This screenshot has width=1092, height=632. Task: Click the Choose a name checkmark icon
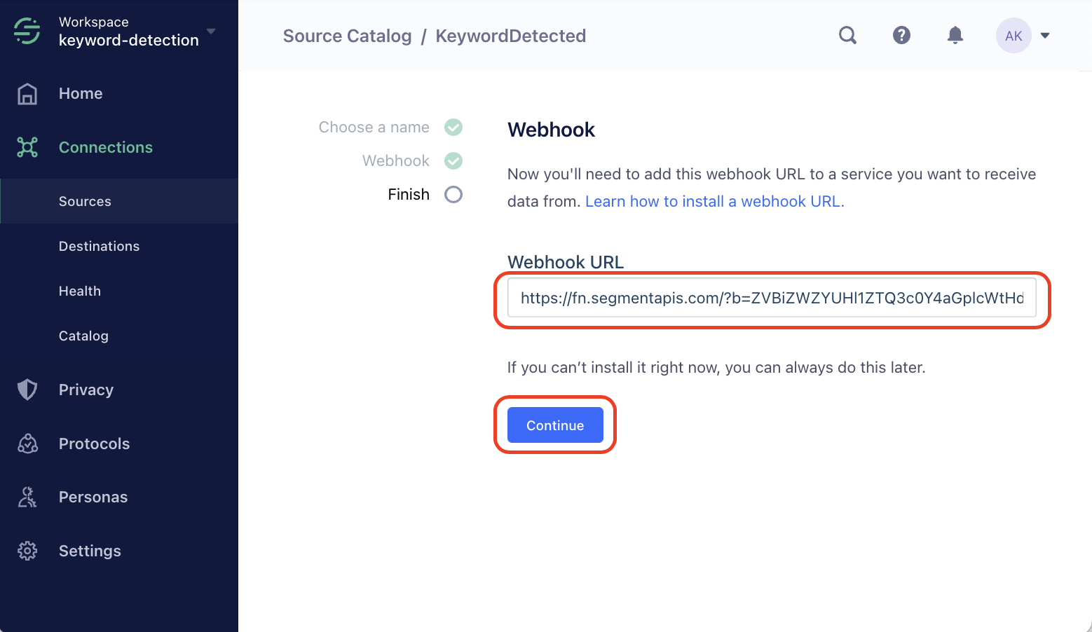pyautogui.click(x=453, y=127)
